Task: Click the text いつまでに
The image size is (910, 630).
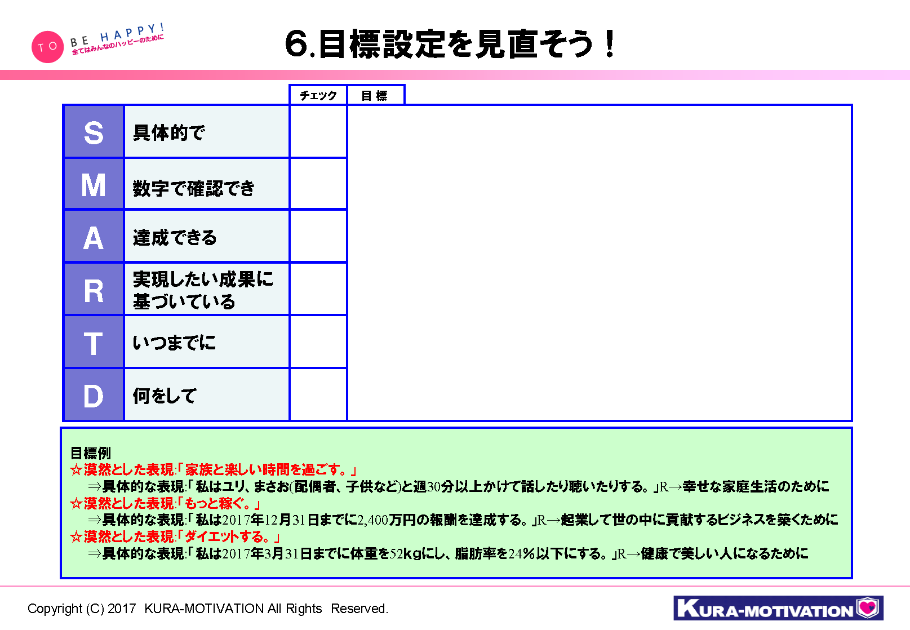Action: pos(174,342)
